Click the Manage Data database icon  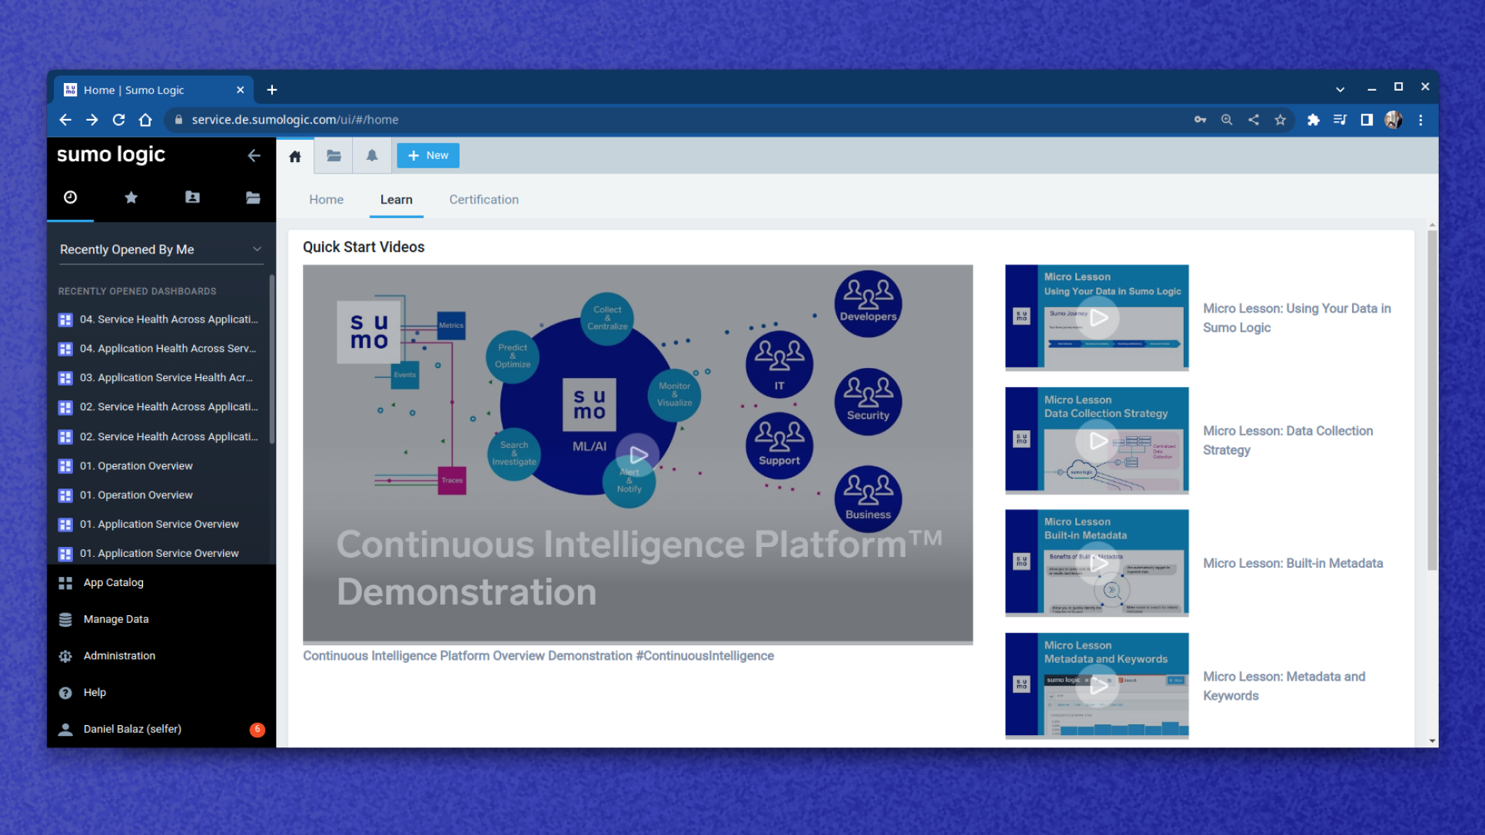(x=65, y=619)
